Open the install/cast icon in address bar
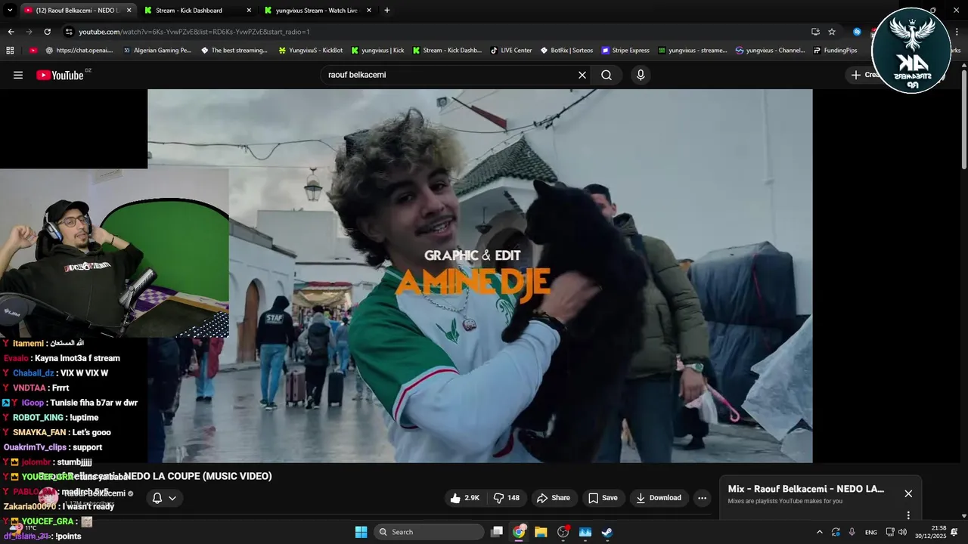The height and width of the screenshot is (544, 968). (815, 32)
